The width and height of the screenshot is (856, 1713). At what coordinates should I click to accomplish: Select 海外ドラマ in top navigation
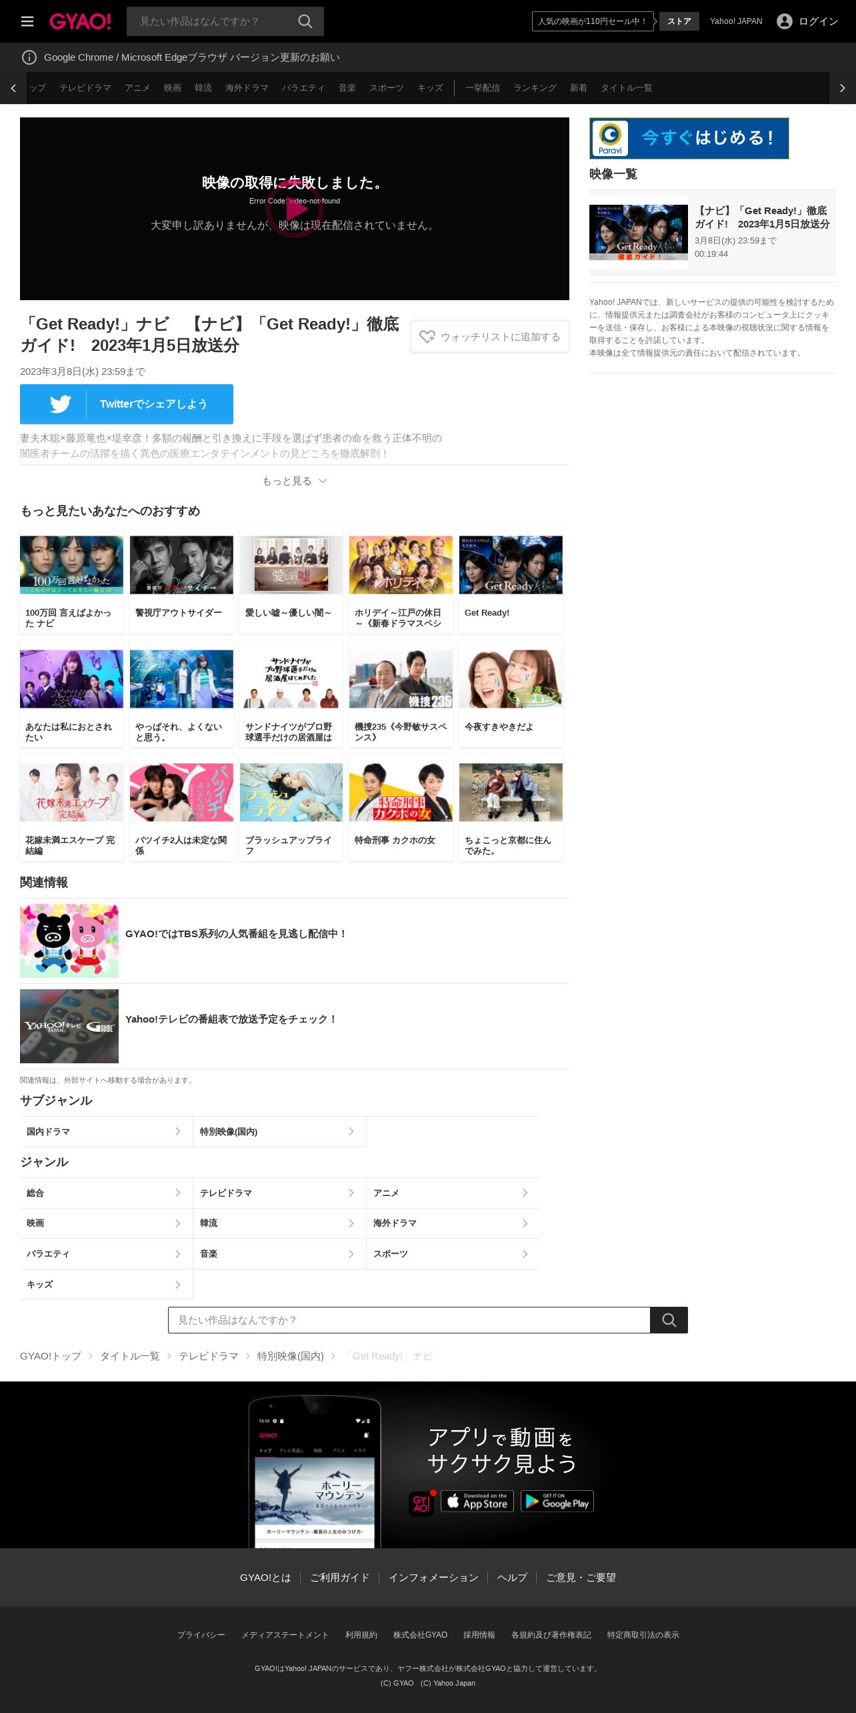[247, 88]
